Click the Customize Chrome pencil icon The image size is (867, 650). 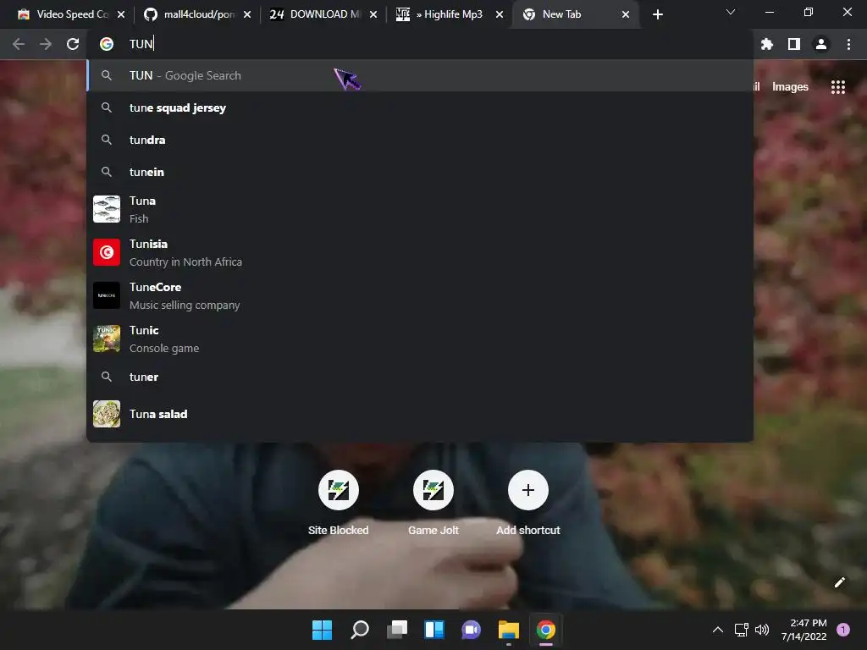pos(839,582)
